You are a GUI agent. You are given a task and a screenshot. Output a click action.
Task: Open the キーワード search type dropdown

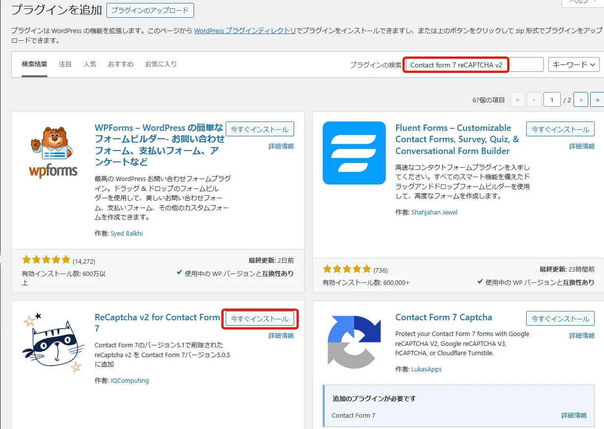(x=573, y=64)
